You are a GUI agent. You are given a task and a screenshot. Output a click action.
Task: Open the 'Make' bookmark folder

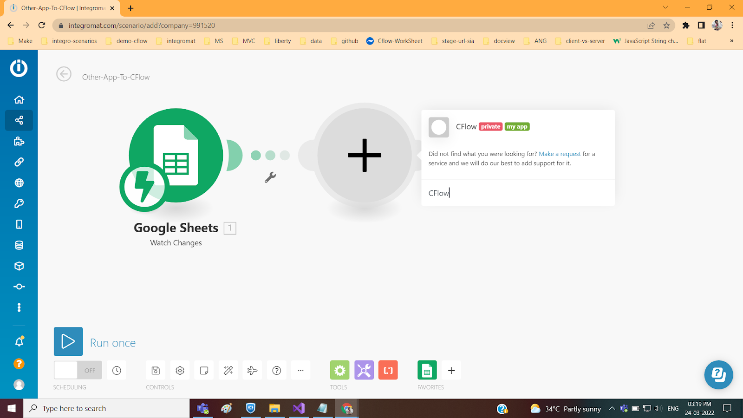point(20,41)
